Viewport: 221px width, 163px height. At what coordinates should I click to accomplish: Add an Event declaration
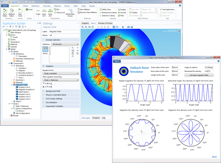(29, 10)
